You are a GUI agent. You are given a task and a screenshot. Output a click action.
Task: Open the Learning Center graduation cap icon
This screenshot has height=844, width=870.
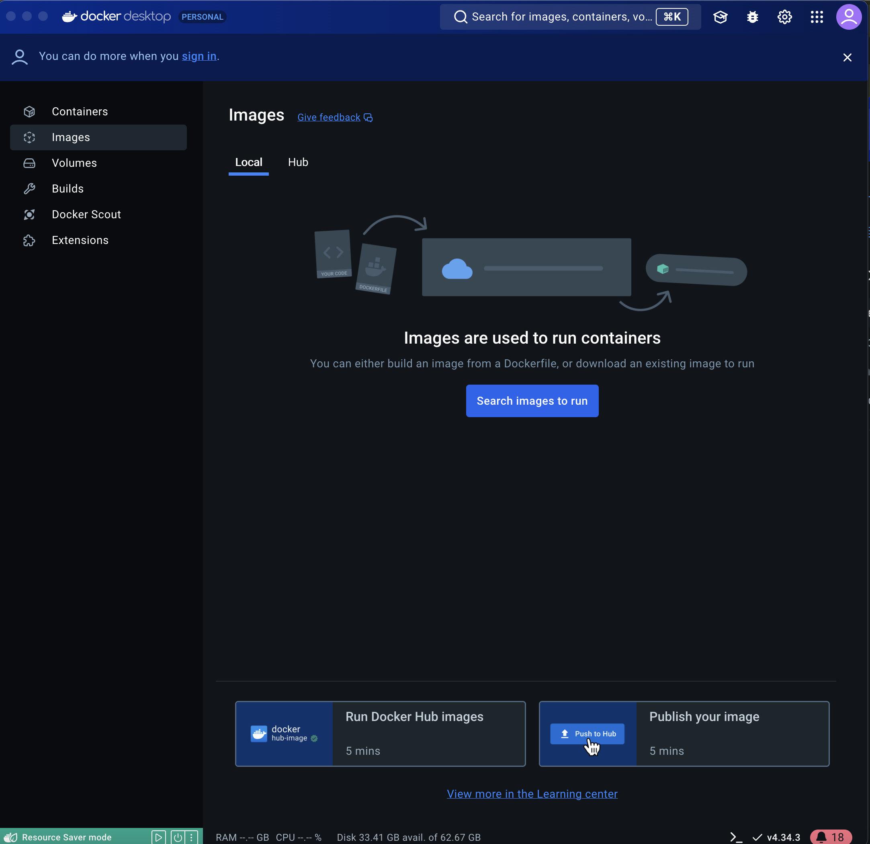[x=720, y=16]
